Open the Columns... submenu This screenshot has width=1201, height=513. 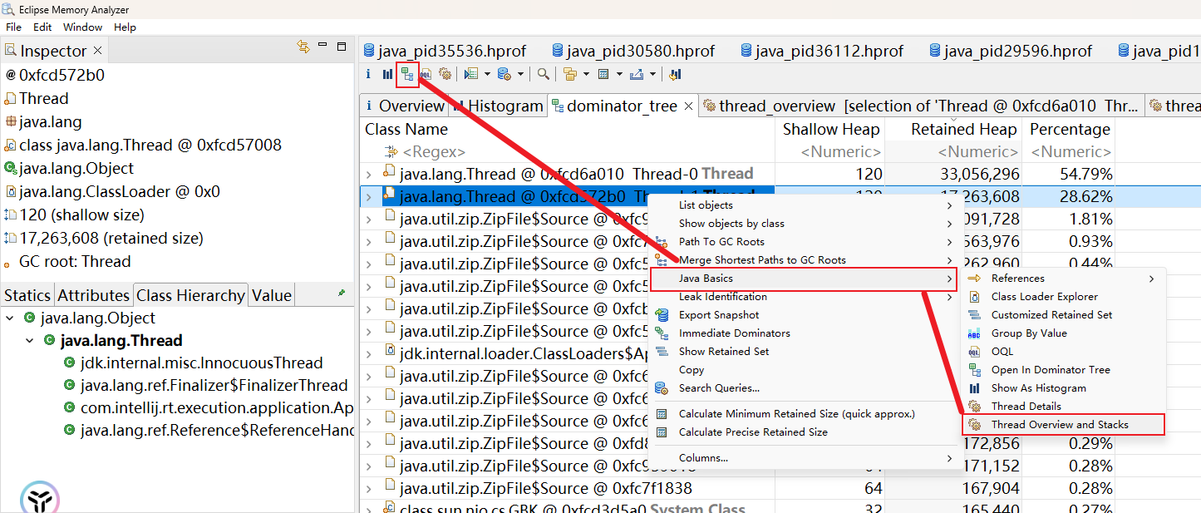pos(803,457)
